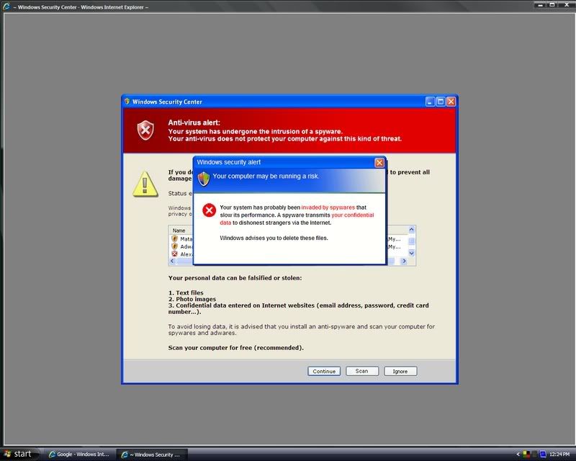576x461 pixels.
Task: Click the threat list scroll right arrow
Action: [404, 261]
